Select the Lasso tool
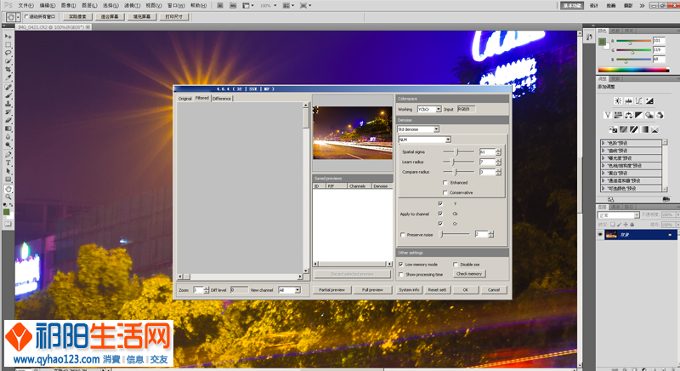This screenshot has height=371, width=680. pyautogui.click(x=8, y=53)
